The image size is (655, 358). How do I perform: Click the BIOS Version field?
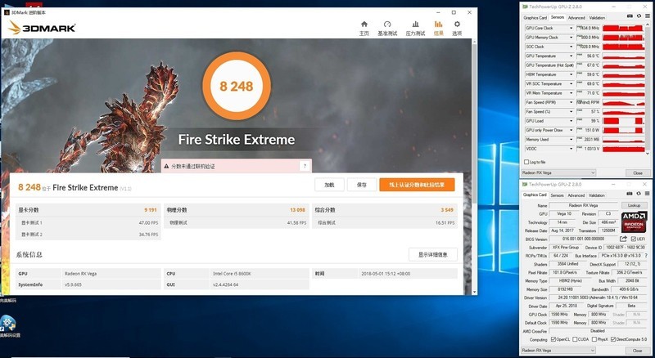click(583, 239)
